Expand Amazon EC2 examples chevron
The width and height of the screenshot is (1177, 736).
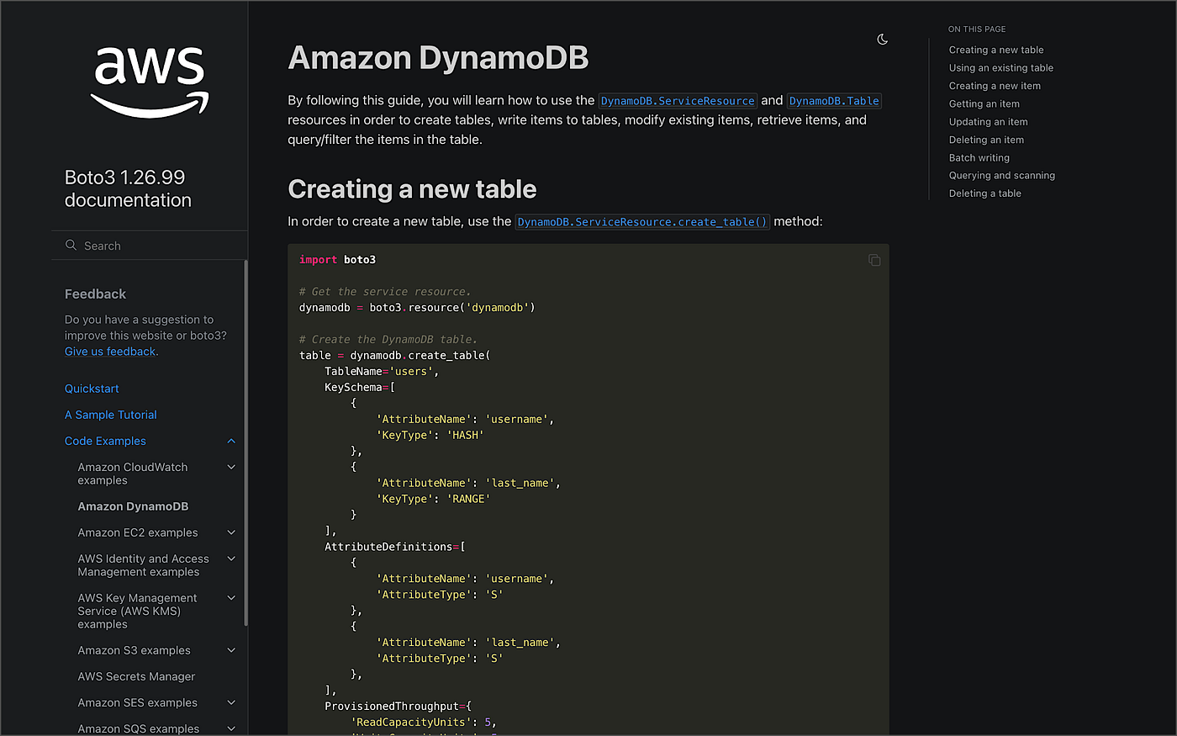pos(231,532)
